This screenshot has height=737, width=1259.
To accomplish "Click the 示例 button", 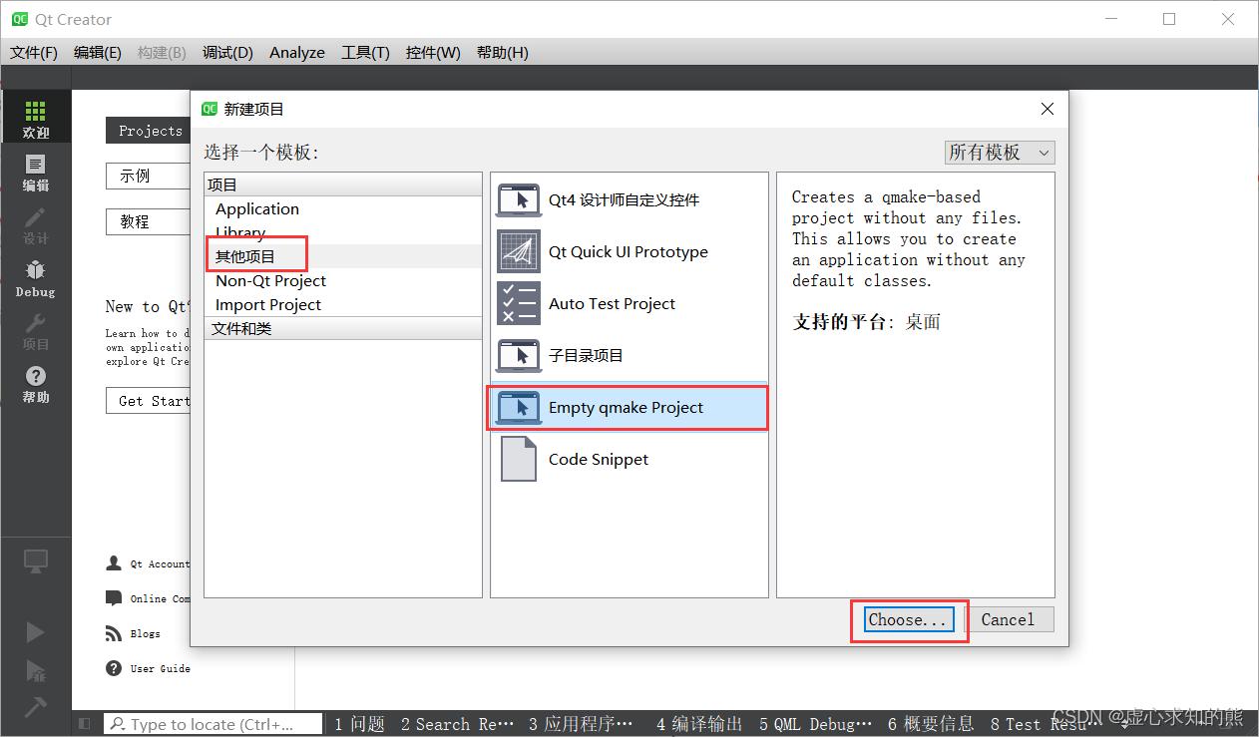I will (148, 176).
